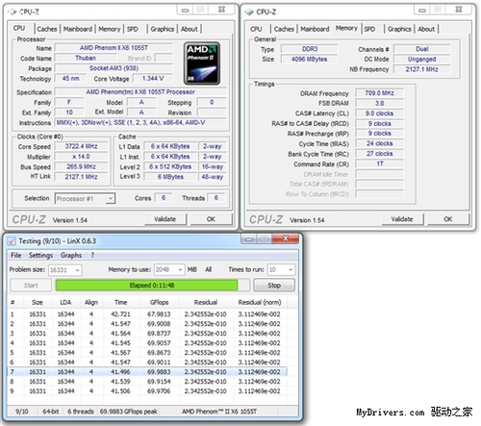The height and width of the screenshot is (426, 481).
Task: Minimize the LinX window
Action: 249,238
